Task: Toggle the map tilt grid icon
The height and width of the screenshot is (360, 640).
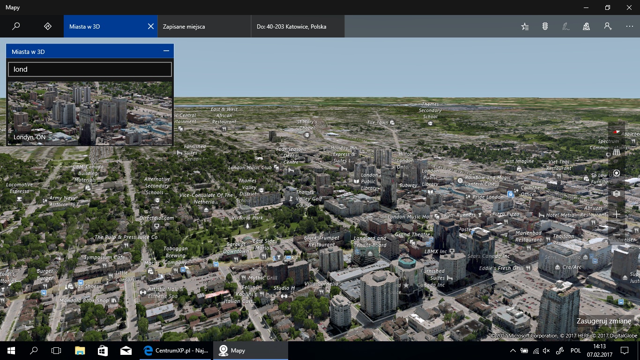Action: (x=617, y=152)
